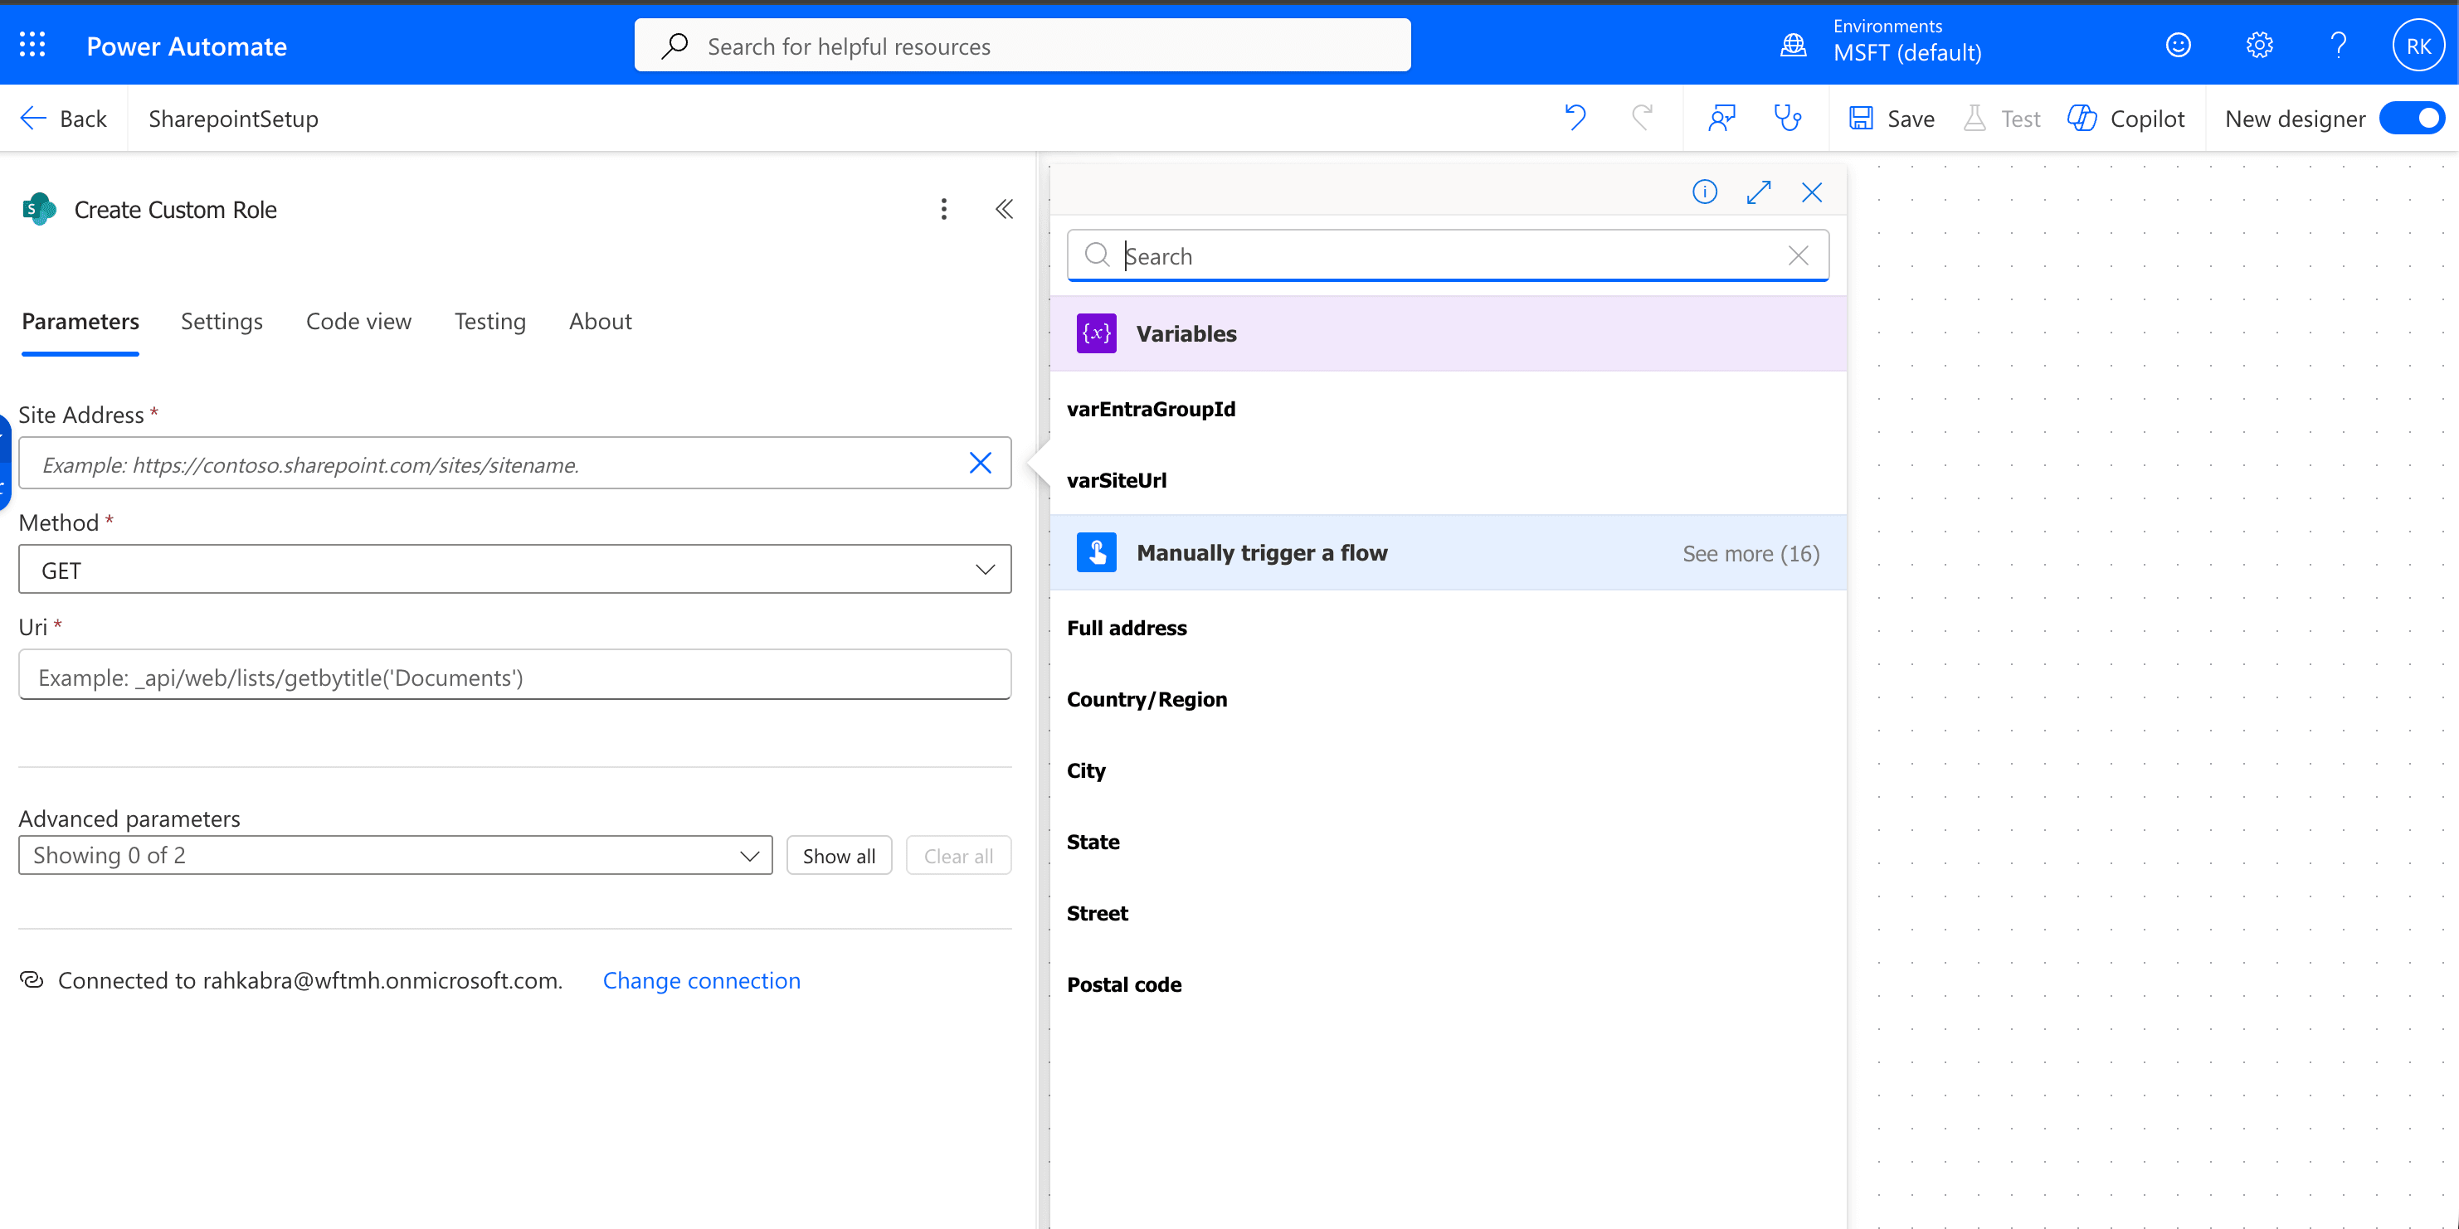Close the dynamic content popup
This screenshot has width=2459, height=1229.
pos(1811,192)
